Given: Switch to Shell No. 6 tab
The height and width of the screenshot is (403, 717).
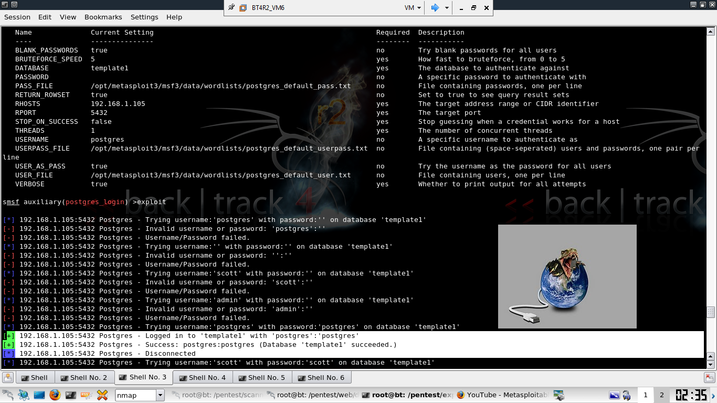Looking at the screenshot, I should [x=321, y=377].
